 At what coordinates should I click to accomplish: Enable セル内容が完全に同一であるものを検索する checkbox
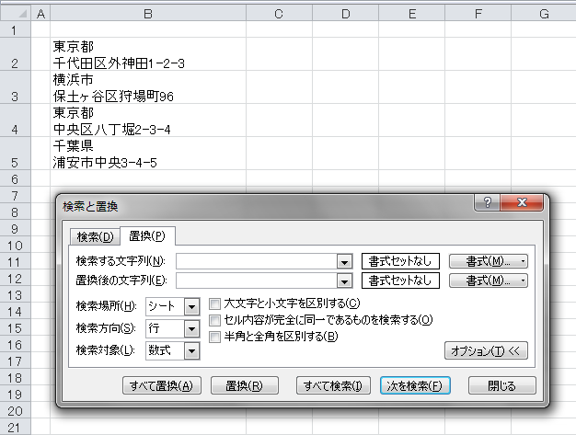(x=215, y=320)
